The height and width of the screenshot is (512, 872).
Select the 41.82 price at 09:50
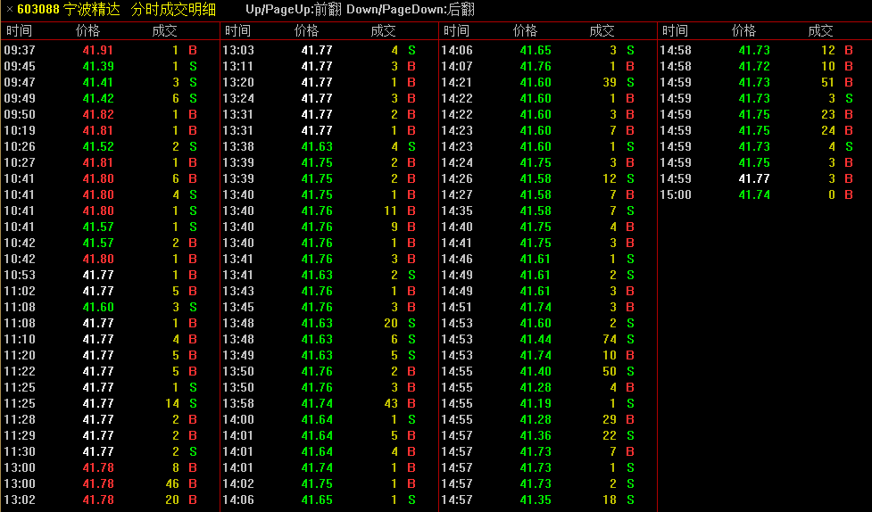pyautogui.click(x=98, y=114)
